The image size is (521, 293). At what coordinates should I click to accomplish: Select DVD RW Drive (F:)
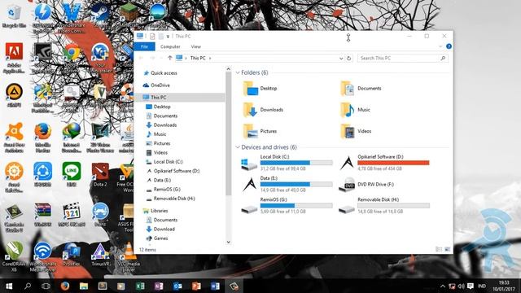pyautogui.click(x=366, y=185)
